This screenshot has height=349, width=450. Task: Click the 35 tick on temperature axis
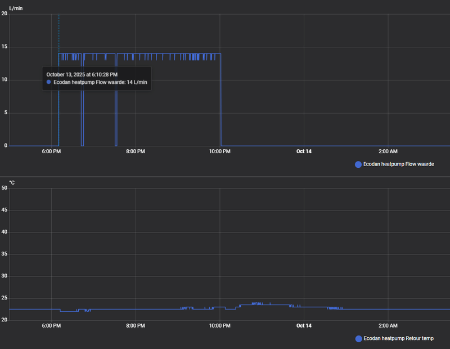[x=4, y=254]
